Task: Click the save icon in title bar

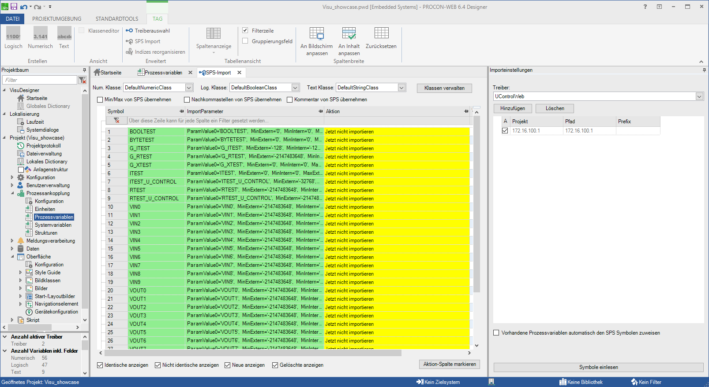Action: (x=14, y=7)
